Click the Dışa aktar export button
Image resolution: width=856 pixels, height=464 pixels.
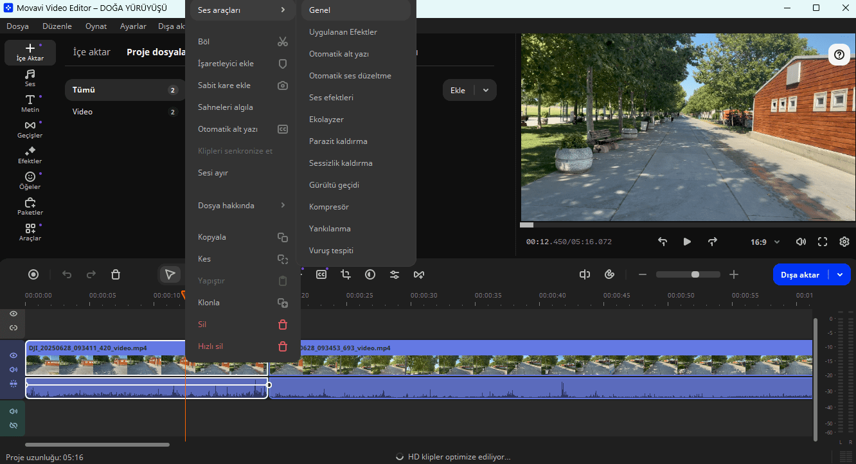[799, 274]
